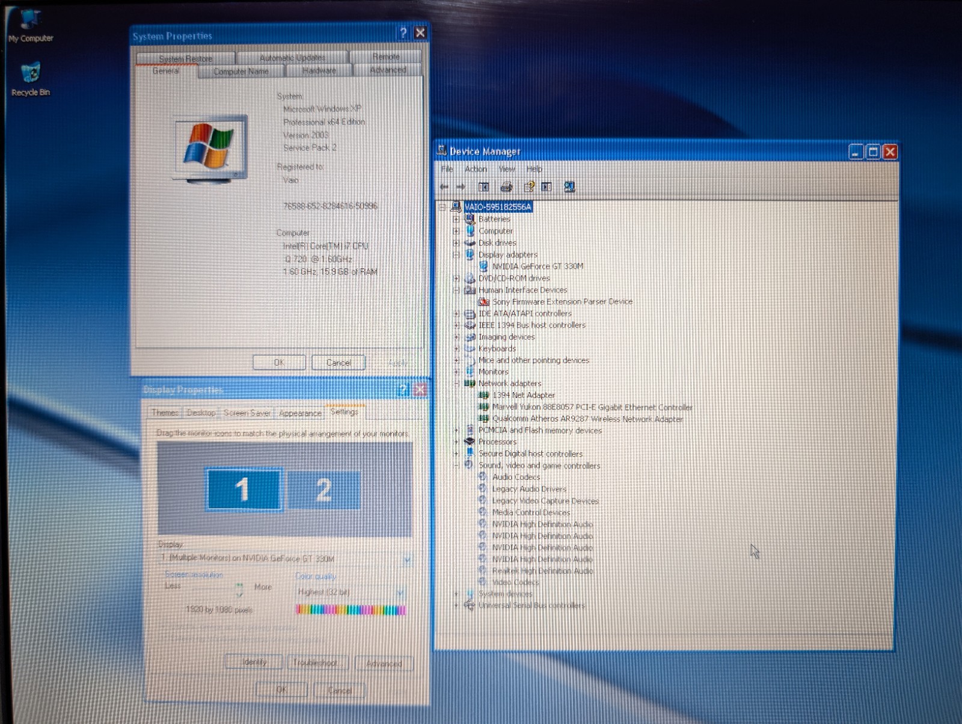
Task: Switch to Desktop tab in Display Properties
Action: [201, 413]
